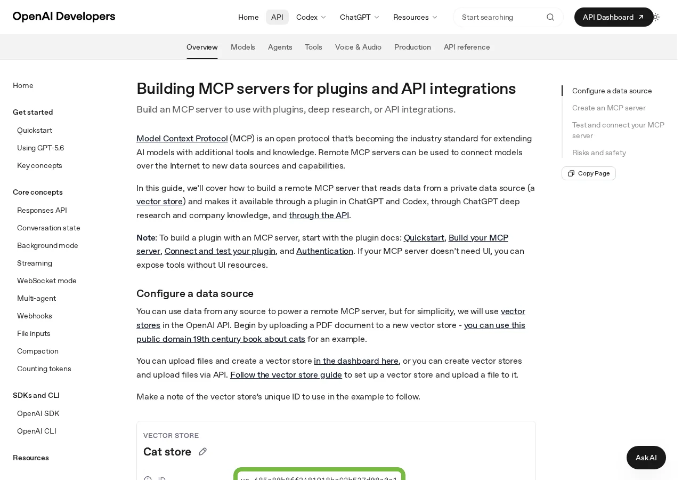The image size is (682, 480).
Task: Switch to the API reference tab
Action: [x=467, y=47]
